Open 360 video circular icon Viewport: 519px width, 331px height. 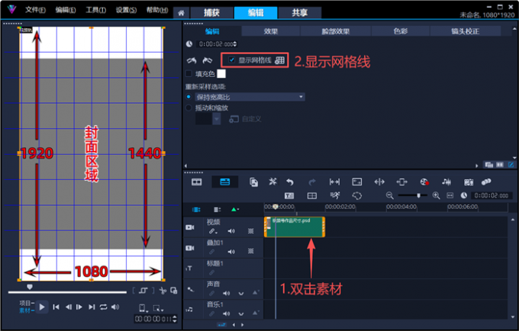click(357, 196)
